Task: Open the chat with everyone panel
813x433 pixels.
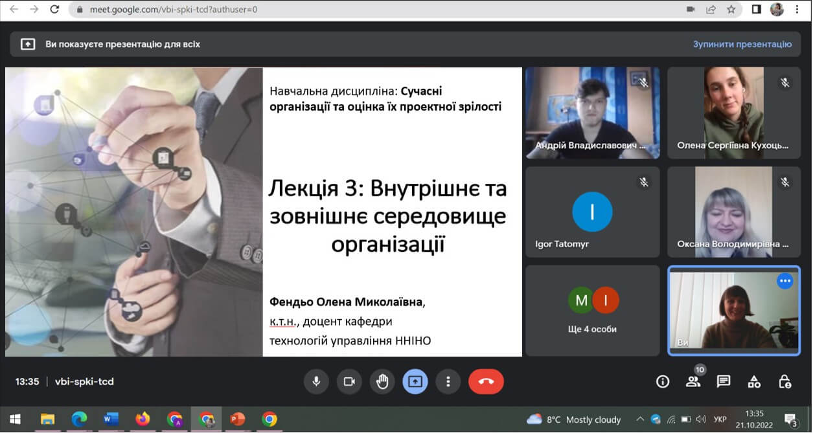Action: [x=724, y=382]
